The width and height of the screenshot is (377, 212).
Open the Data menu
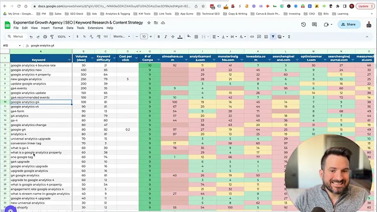pyautogui.click(x=70, y=28)
